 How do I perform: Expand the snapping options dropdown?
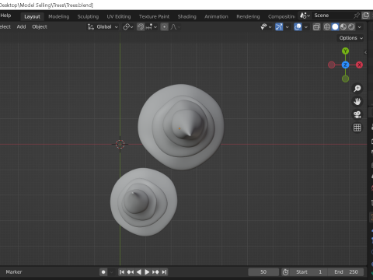[x=152, y=26]
